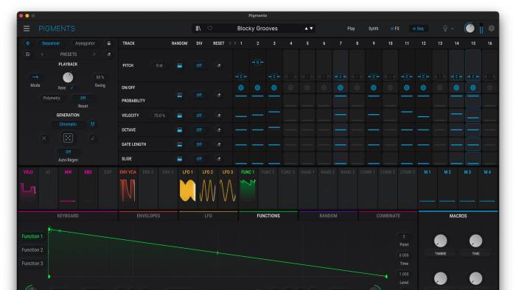
Task: Click the eraser icon beside PRESETS
Action: coord(109,54)
